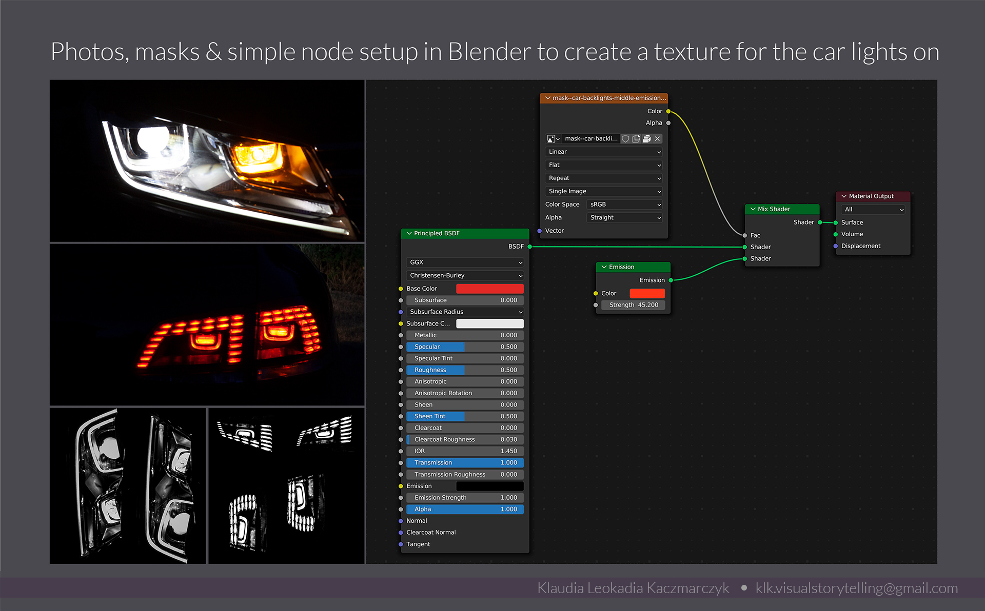Open the sRGB Color Space dropdown
The image size is (985, 611).
click(x=624, y=205)
